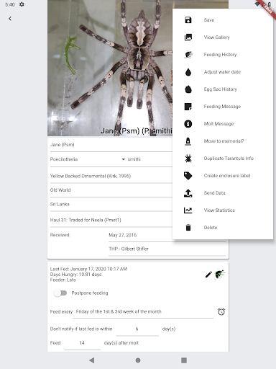Tap the Android home navigation button
The width and height of the screenshot is (276, 369).
pos(138,360)
